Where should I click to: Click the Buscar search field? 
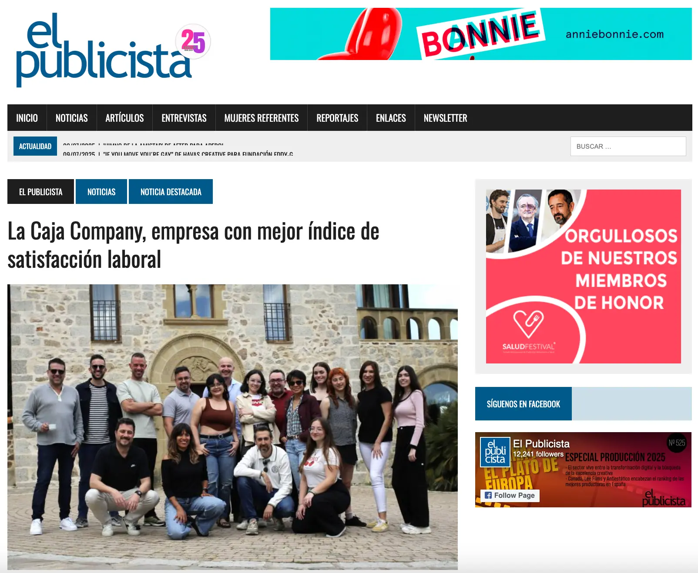pyautogui.click(x=628, y=146)
